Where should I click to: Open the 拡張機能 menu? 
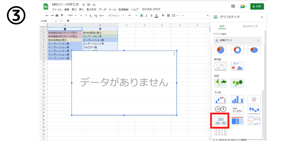click(123, 9)
